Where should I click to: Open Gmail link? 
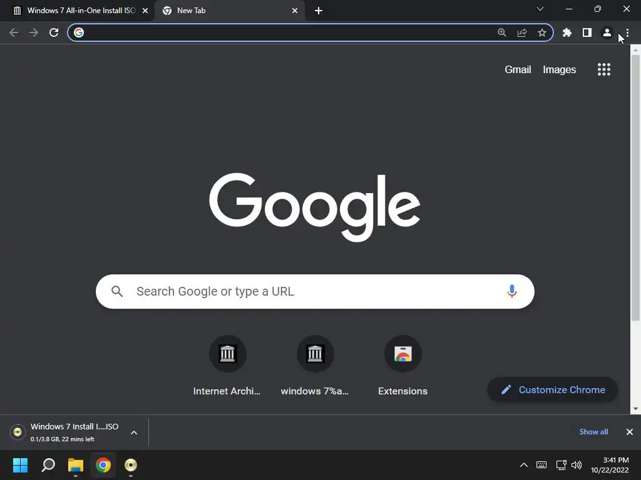518,70
